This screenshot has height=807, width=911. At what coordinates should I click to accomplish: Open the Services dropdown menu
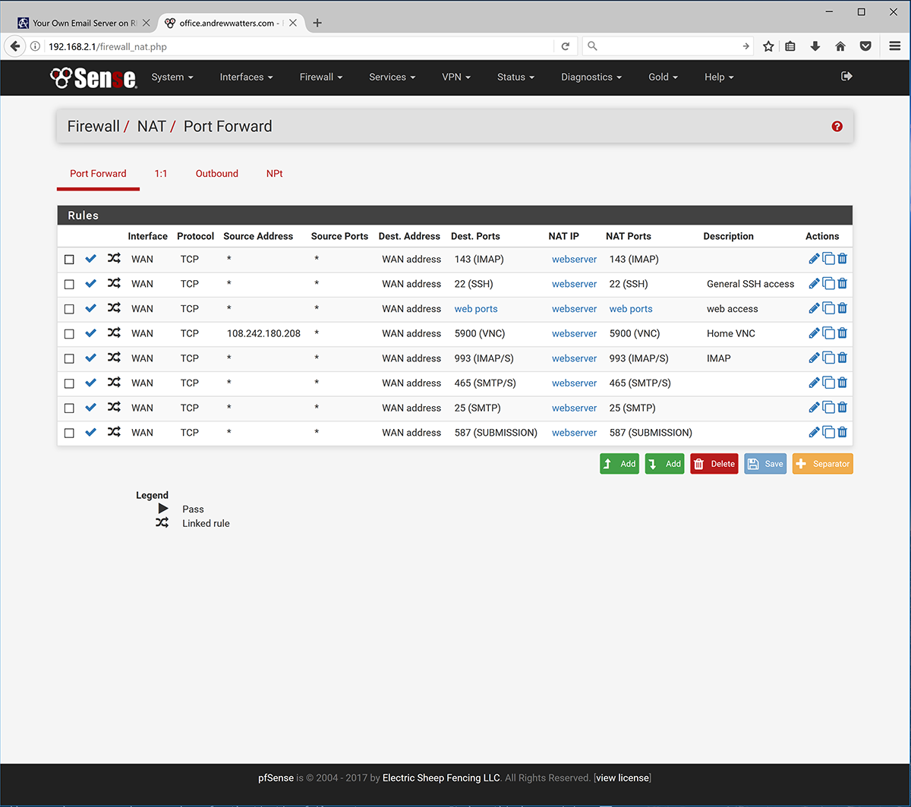click(392, 77)
